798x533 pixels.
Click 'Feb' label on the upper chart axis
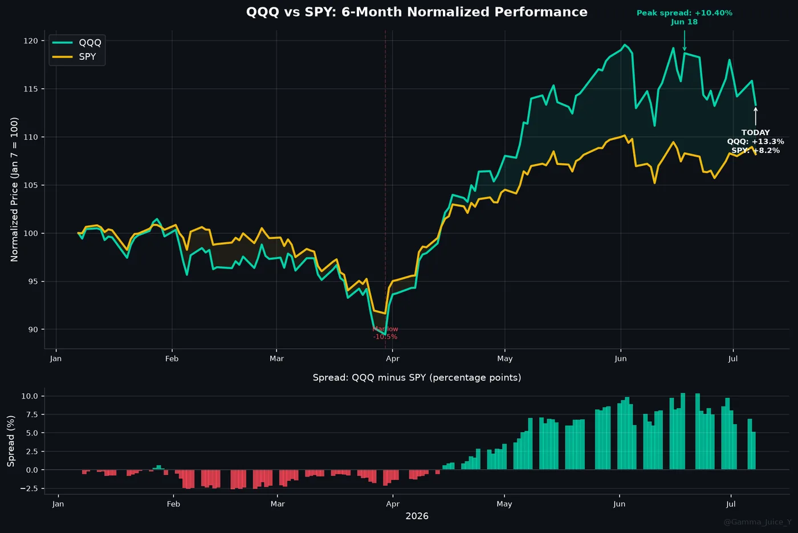[172, 359]
